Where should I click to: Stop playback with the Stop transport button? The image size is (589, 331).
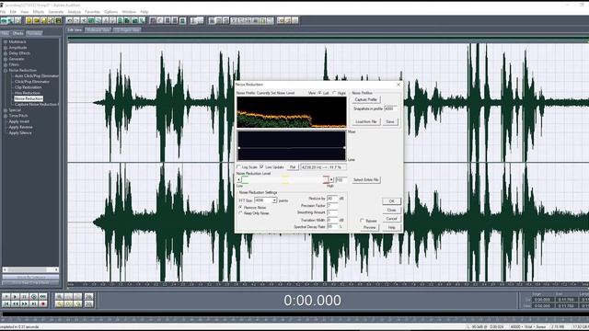click(x=6, y=296)
